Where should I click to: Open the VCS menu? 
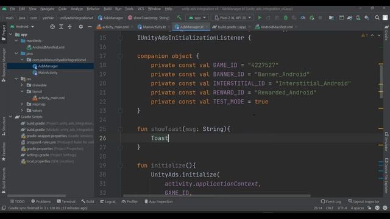coord(141,9)
